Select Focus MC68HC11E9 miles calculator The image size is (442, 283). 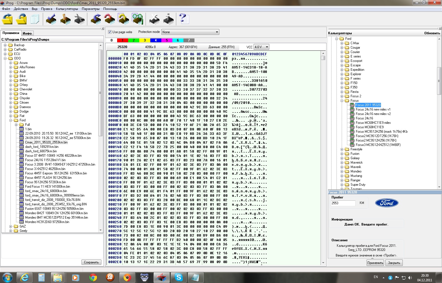pyautogui.click(x=373, y=123)
